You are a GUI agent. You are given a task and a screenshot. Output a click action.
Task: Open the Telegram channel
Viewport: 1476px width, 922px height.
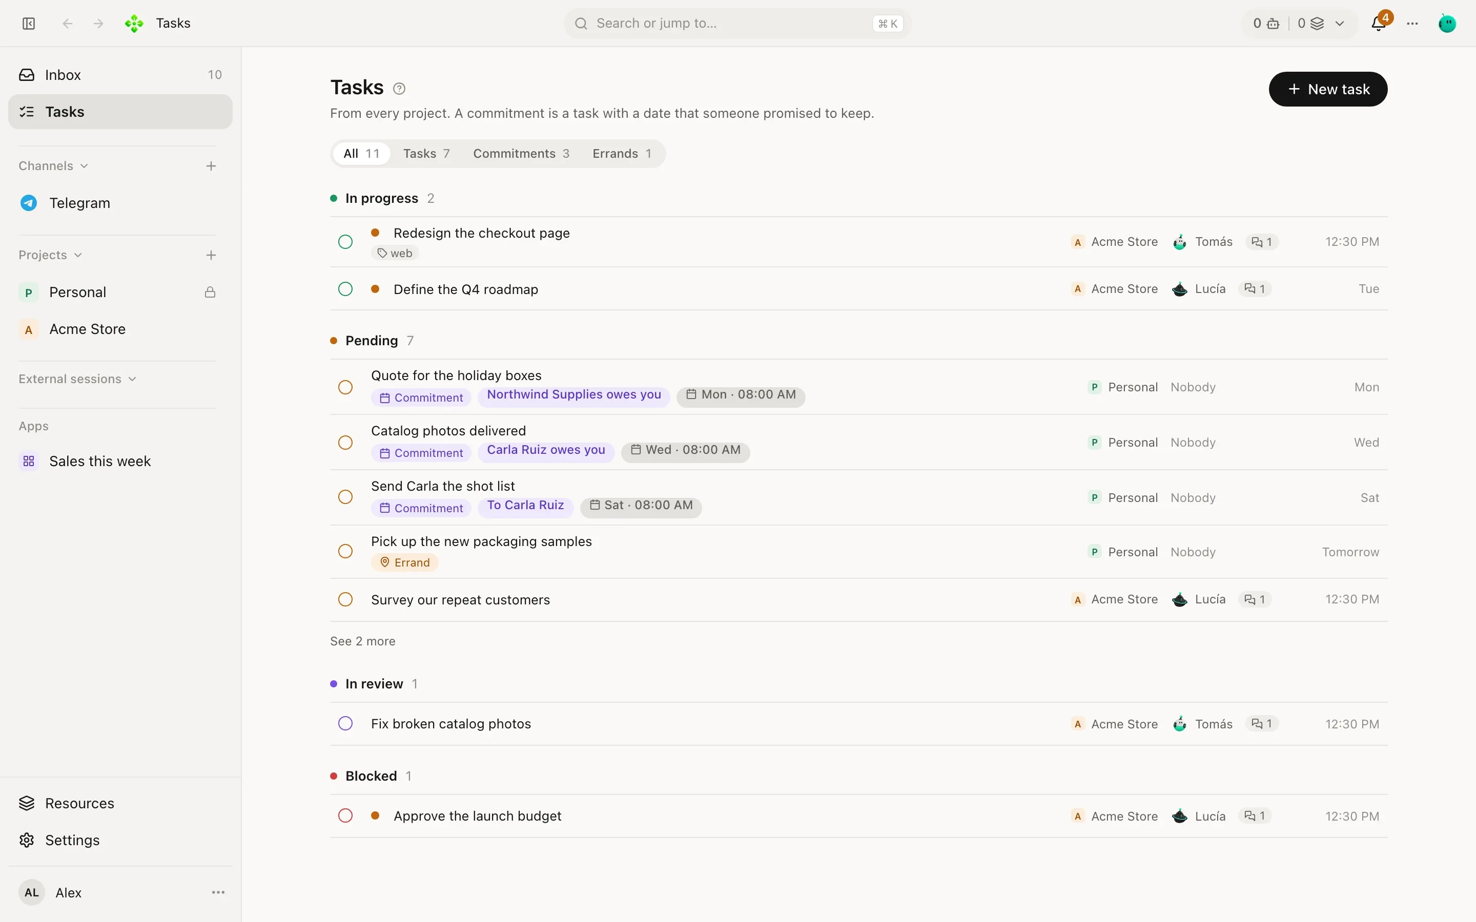pyautogui.click(x=120, y=203)
